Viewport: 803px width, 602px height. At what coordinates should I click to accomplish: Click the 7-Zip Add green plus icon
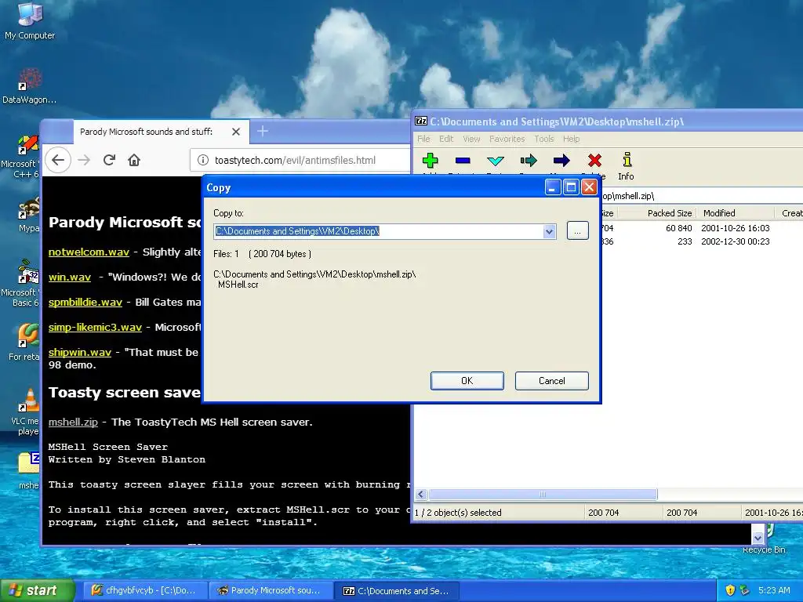coord(431,161)
